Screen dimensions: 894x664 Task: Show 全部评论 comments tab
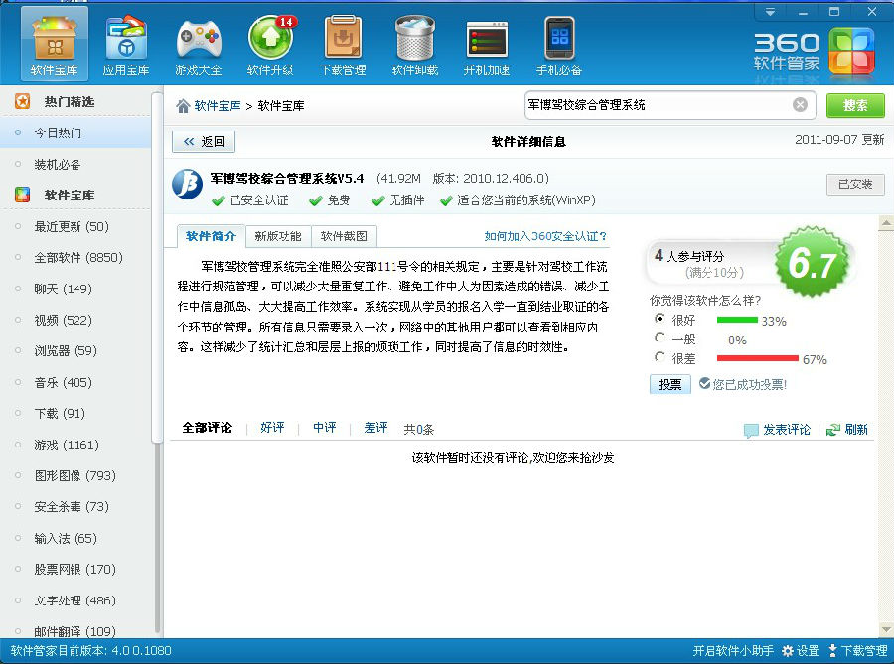click(x=207, y=428)
